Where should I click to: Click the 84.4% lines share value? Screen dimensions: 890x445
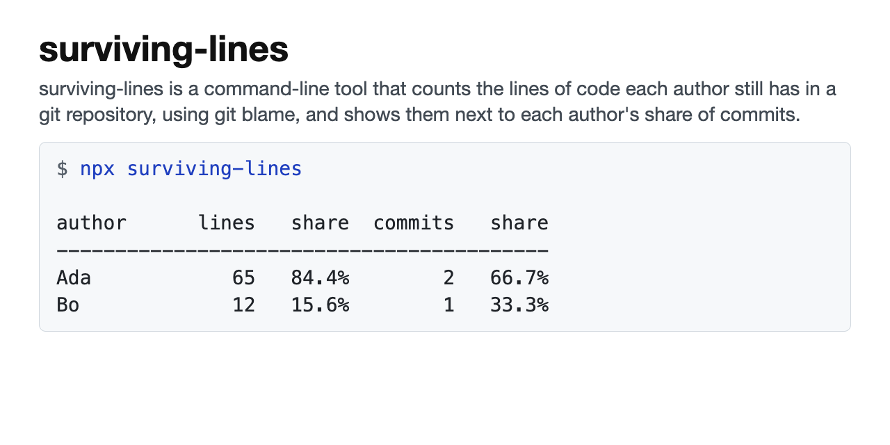pyautogui.click(x=320, y=277)
